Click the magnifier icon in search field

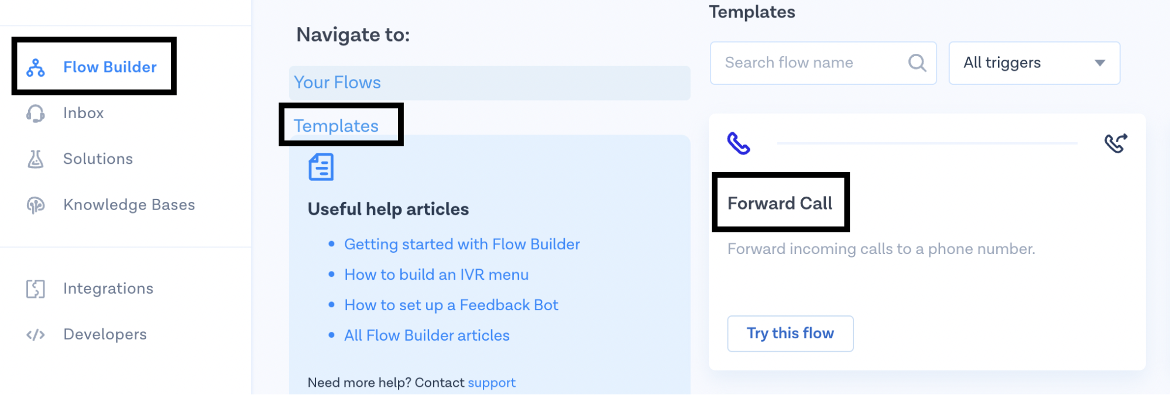[x=917, y=63]
